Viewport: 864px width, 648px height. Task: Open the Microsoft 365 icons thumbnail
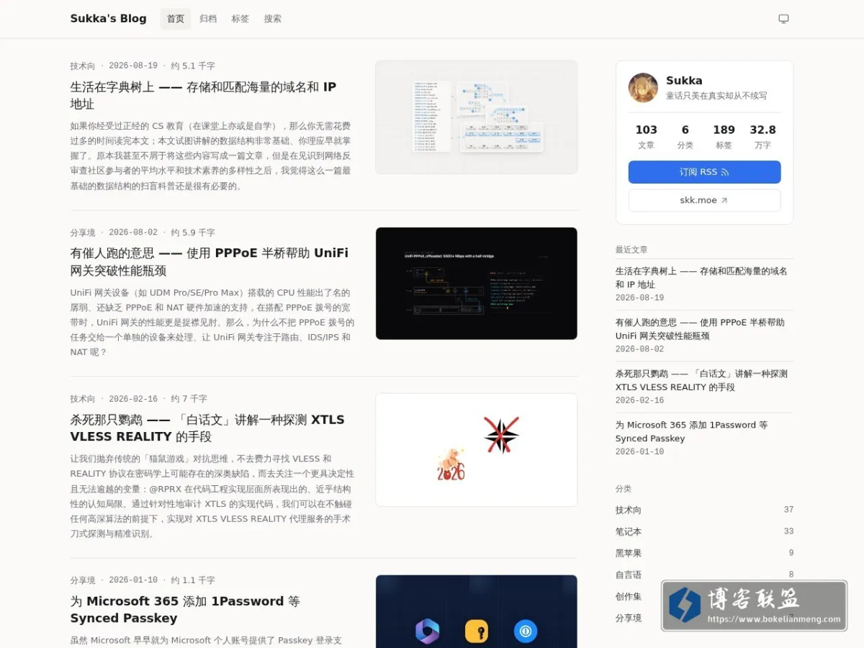pyautogui.click(x=476, y=611)
